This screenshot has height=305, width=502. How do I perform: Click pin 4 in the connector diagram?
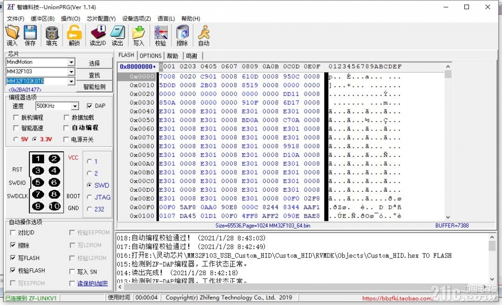(x=54, y=170)
